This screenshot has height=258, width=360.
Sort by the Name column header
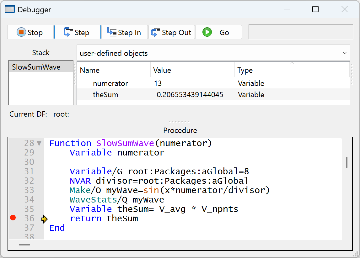click(90, 70)
